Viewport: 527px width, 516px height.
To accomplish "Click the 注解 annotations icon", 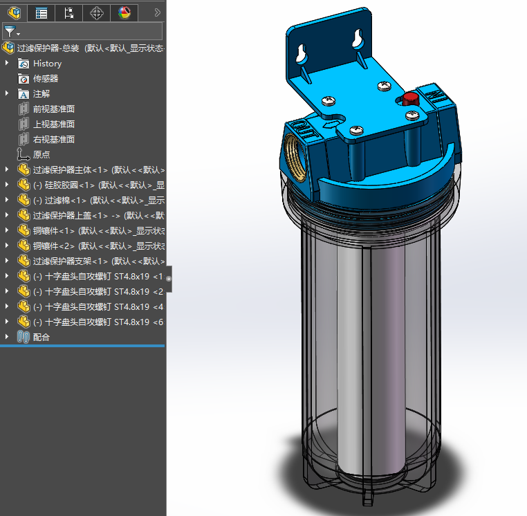I will tap(24, 94).
